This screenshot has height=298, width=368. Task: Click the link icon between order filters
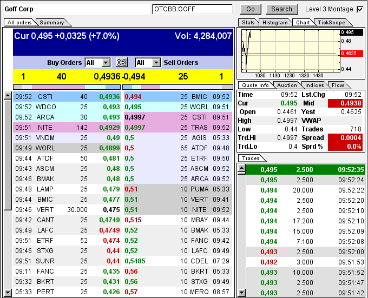pyautogui.click(x=122, y=63)
